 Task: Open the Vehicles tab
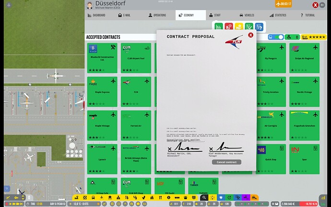(x=247, y=15)
